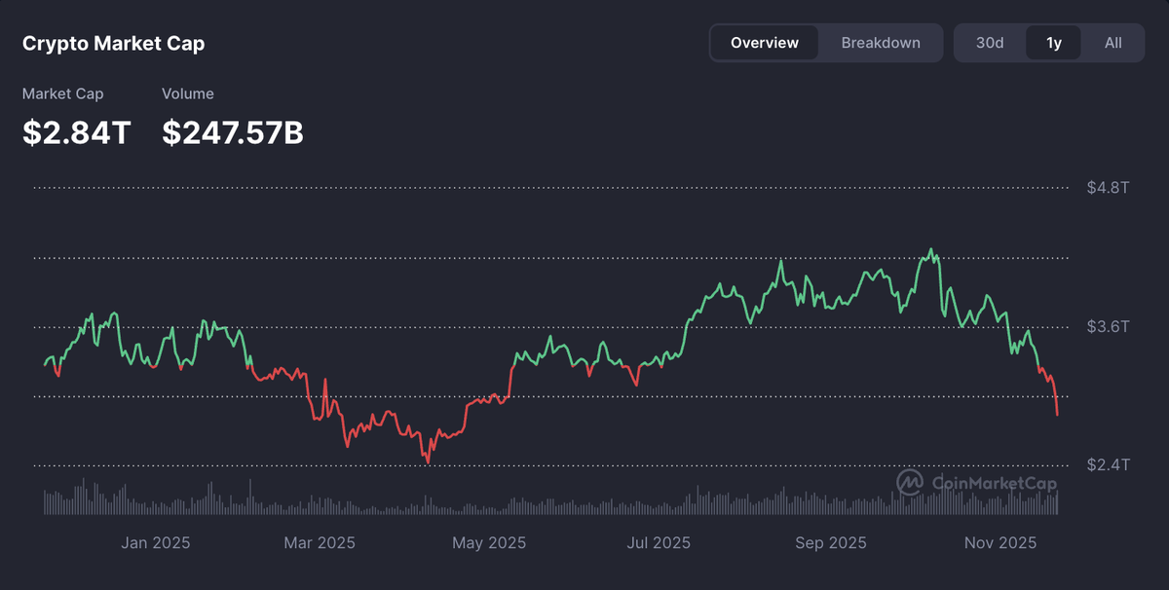Select the 30d time range
Screen dimensions: 1169x590
tap(990, 43)
